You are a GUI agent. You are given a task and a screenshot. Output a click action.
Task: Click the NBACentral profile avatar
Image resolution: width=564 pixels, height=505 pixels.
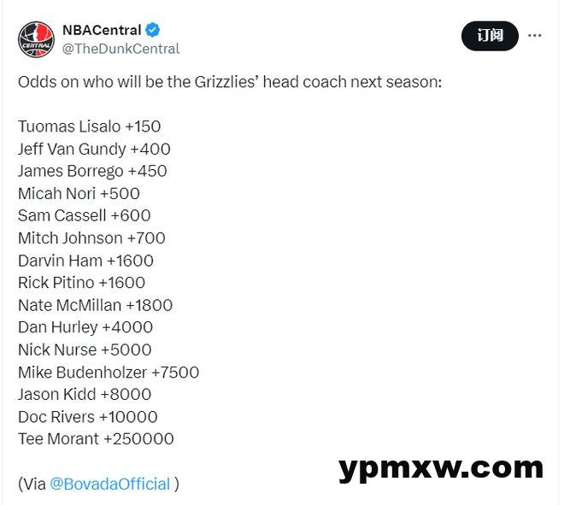pyautogui.click(x=36, y=38)
